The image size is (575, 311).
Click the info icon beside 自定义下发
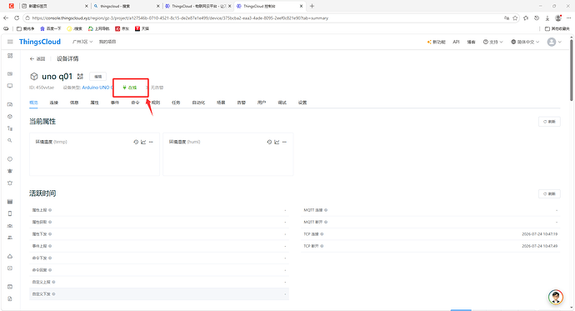pyautogui.click(x=53, y=294)
